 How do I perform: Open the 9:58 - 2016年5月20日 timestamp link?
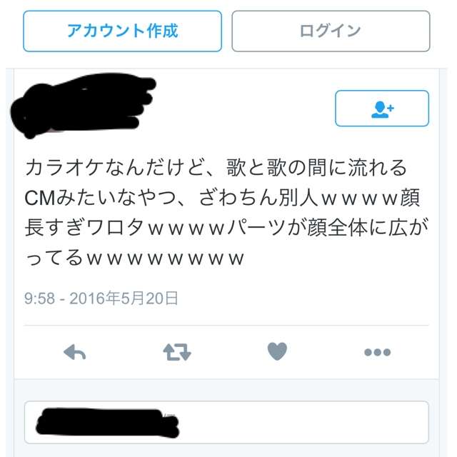click(101, 298)
